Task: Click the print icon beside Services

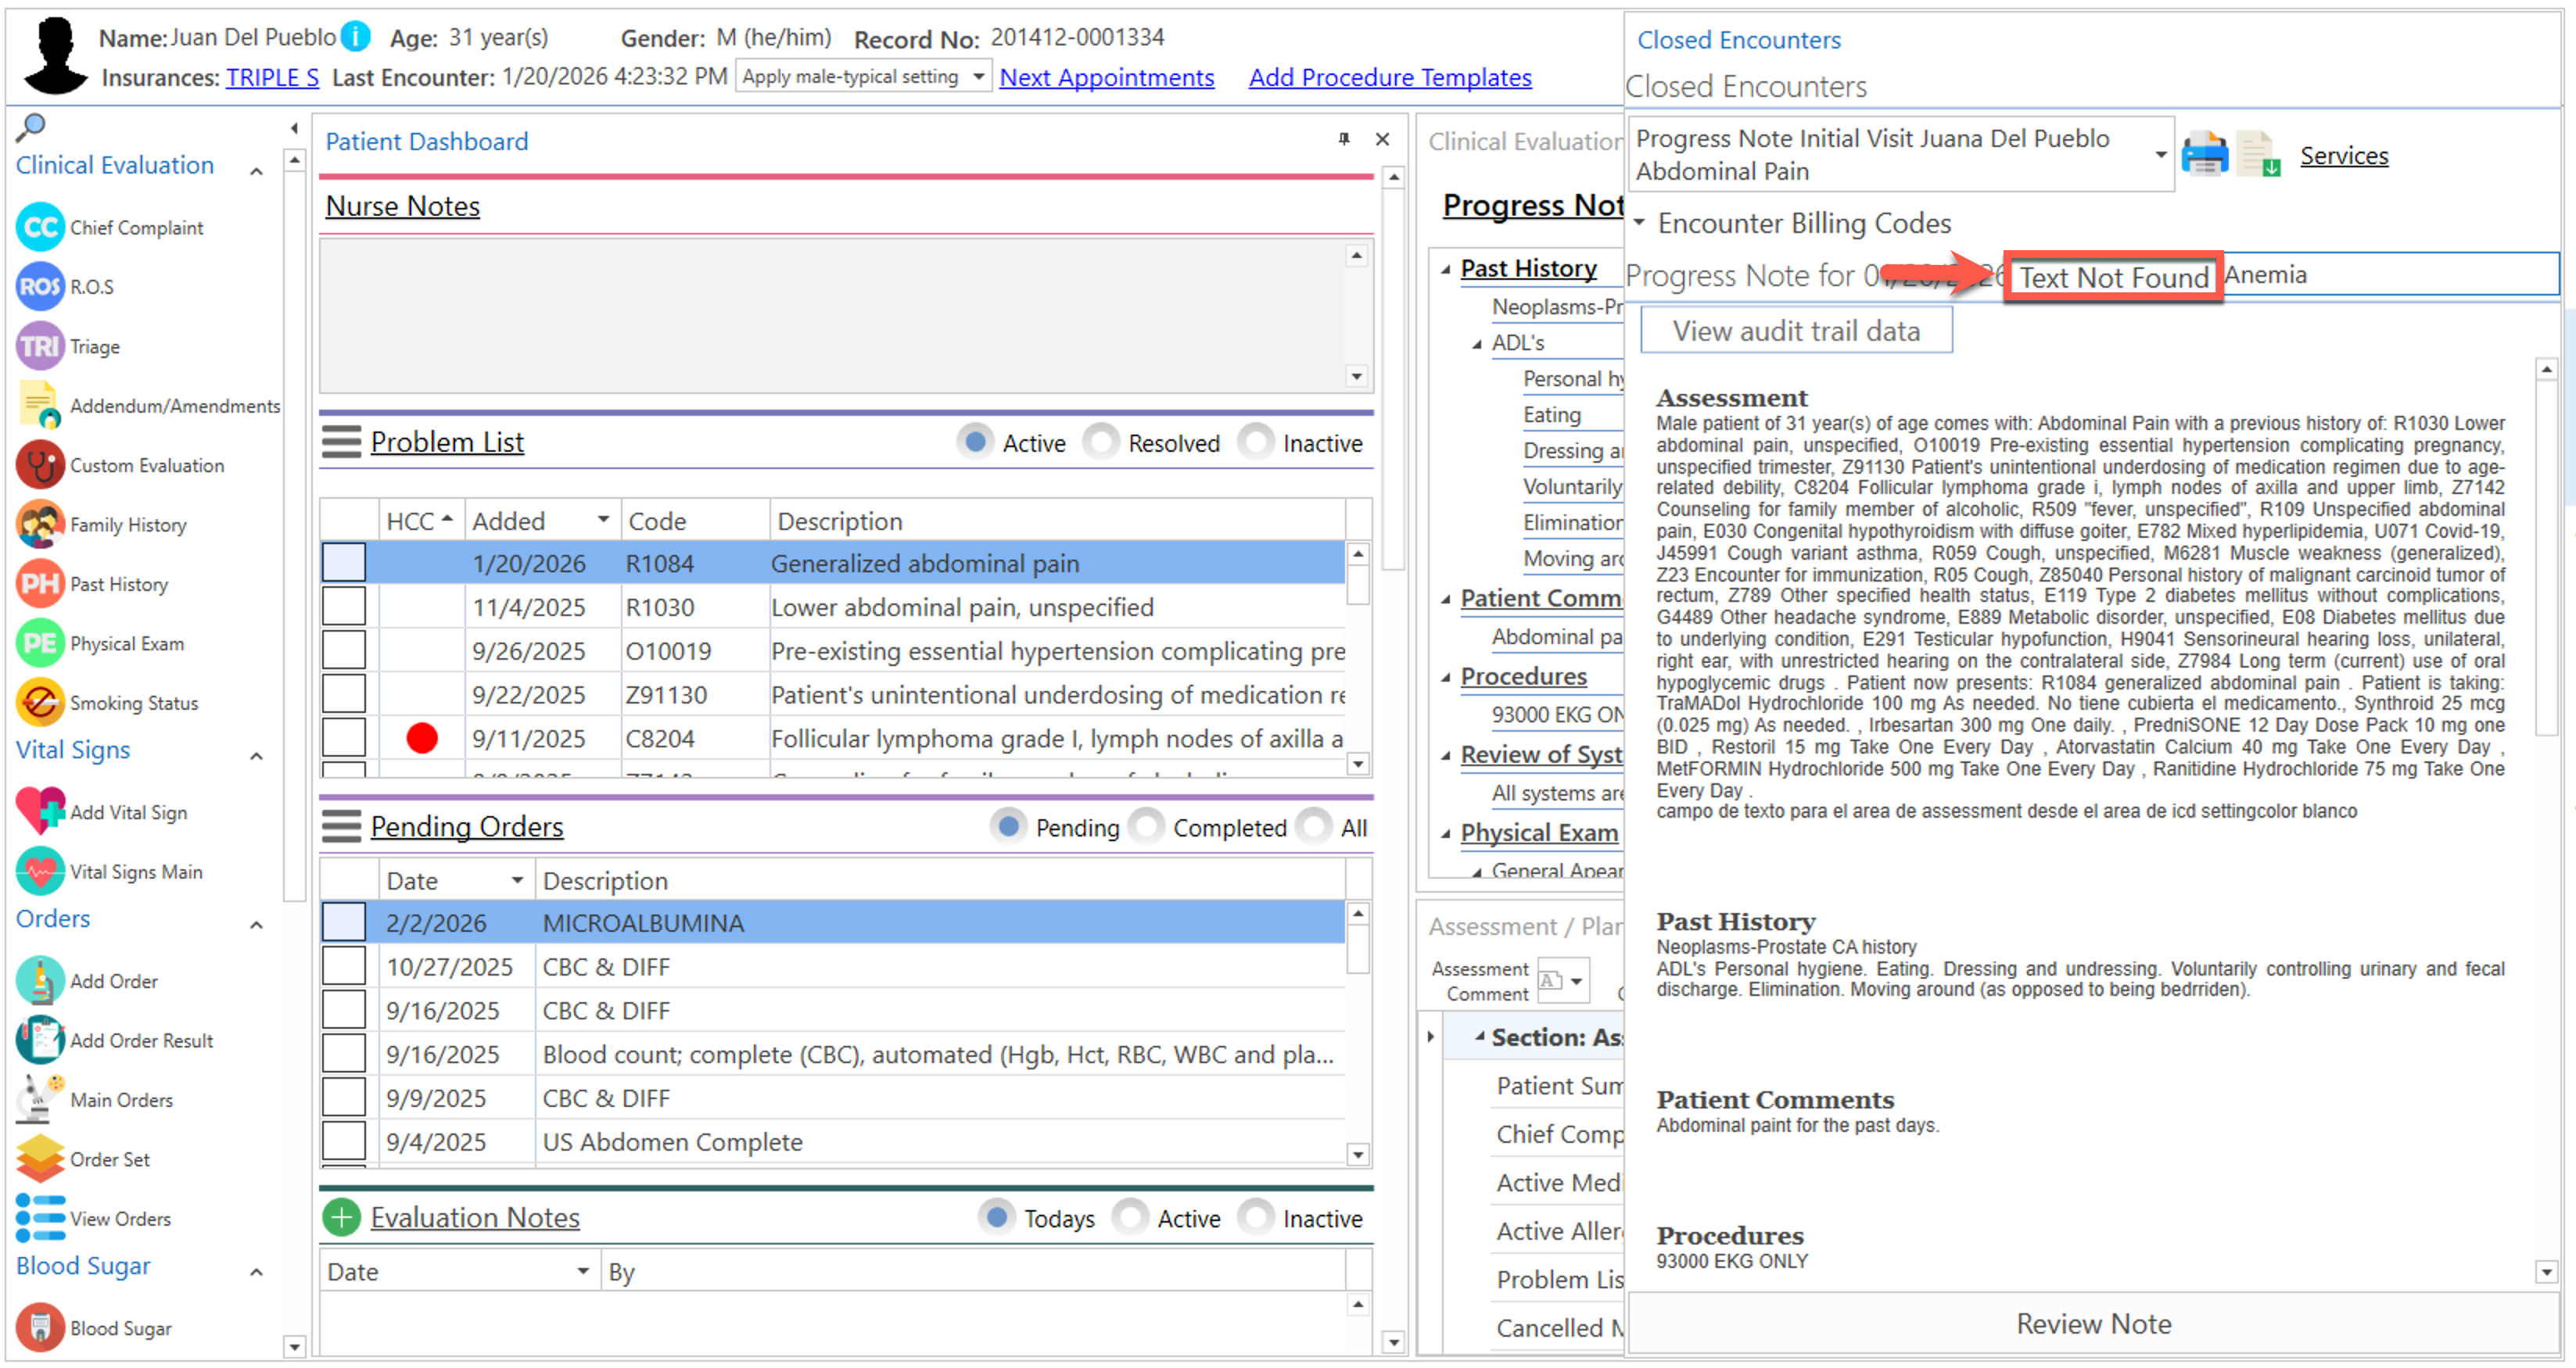Action: tap(2204, 155)
